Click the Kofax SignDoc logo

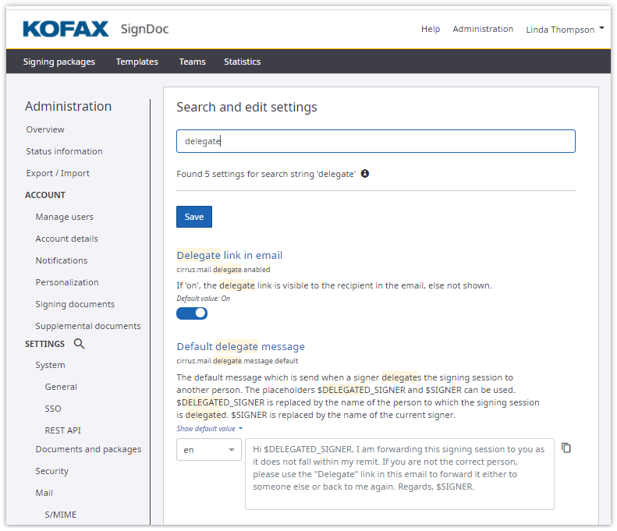tap(95, 30)
